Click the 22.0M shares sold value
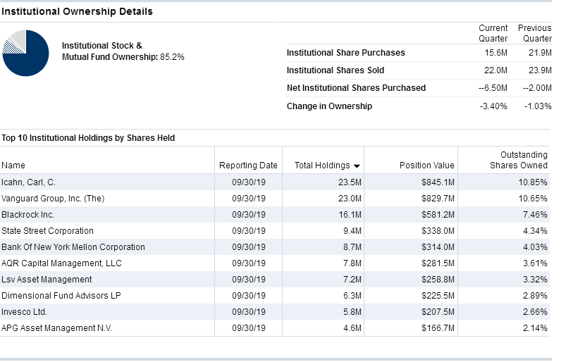This screenshot has height=362, width=578. [496, 70]
